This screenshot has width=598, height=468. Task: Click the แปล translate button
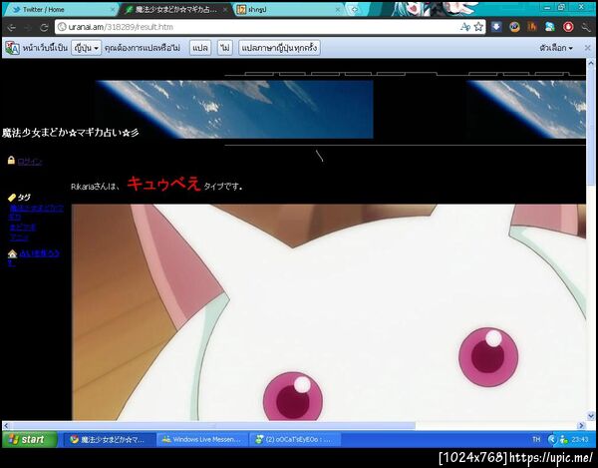coord(200,48)
